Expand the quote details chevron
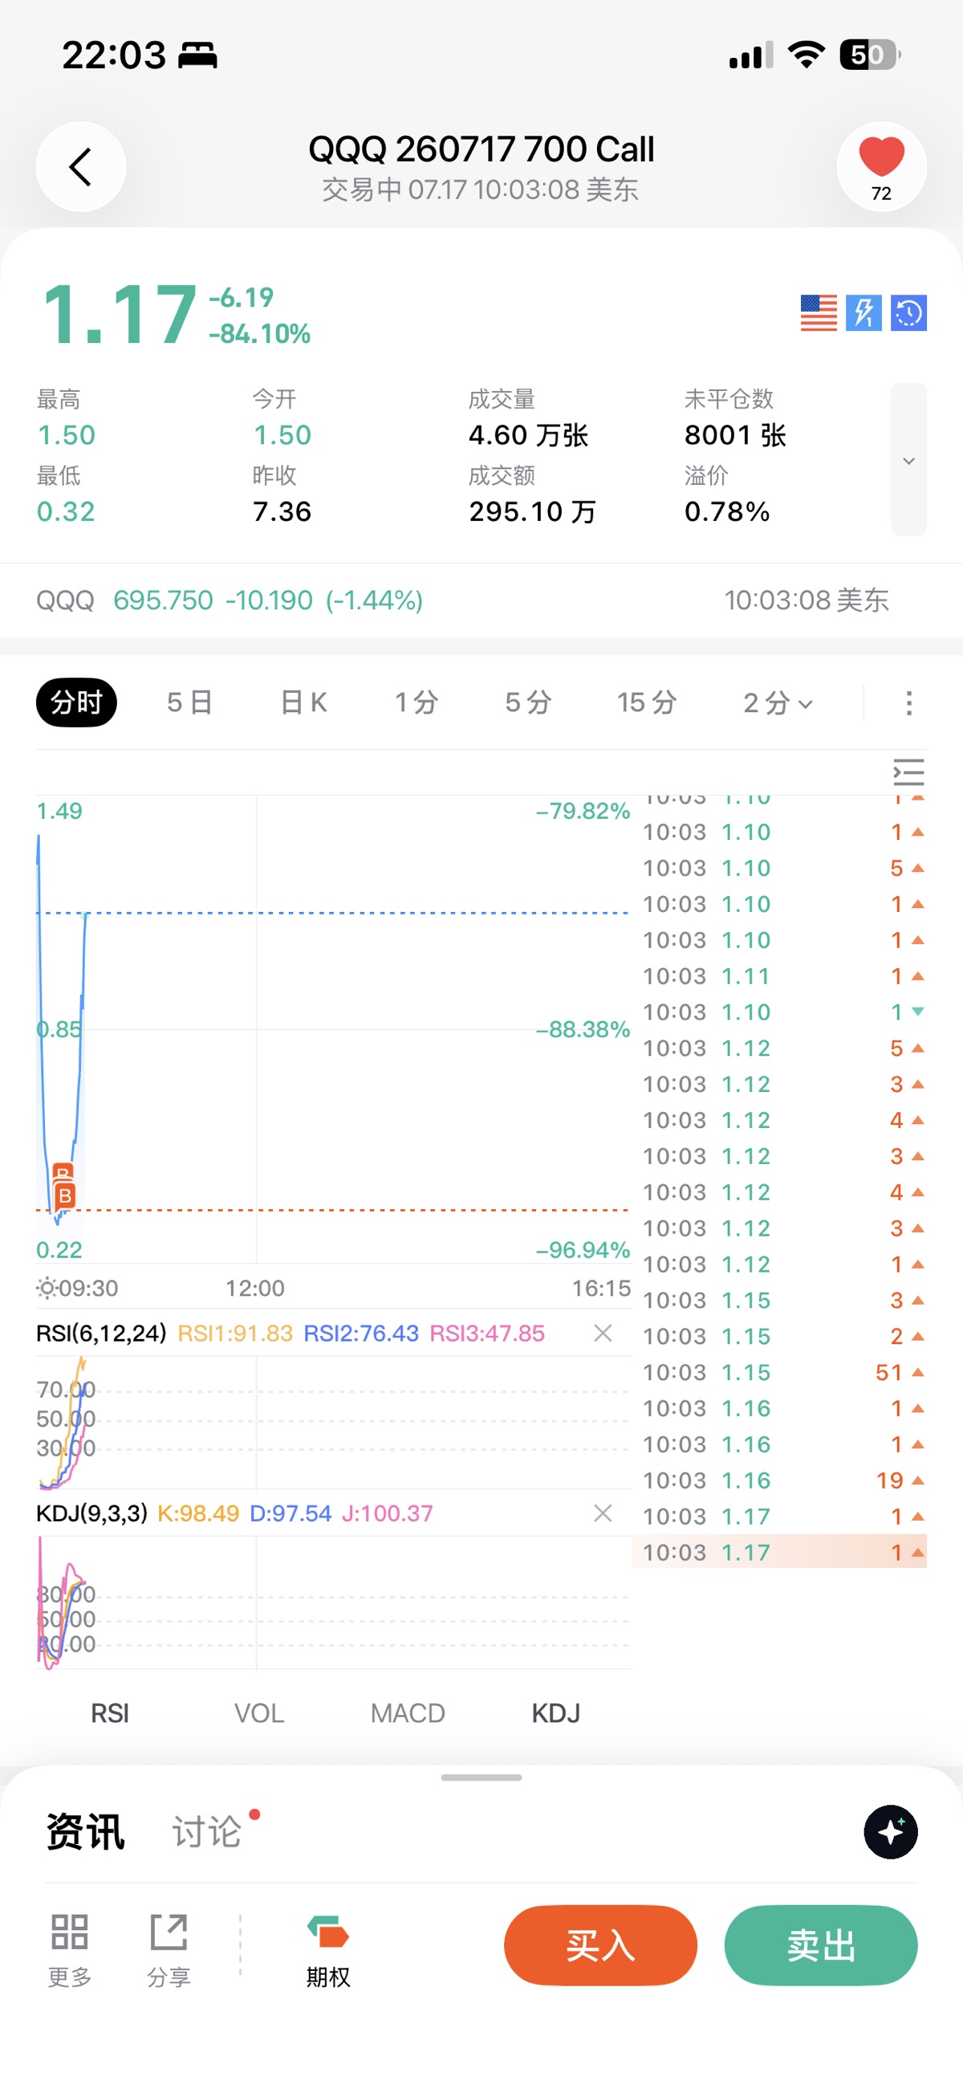This screenshot has height=2085, width=963. tap(908, 460)
